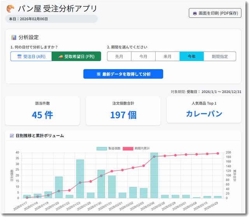Click the 45 件 count value
This screenshot has height=217, width=249.
coord(42,115)
